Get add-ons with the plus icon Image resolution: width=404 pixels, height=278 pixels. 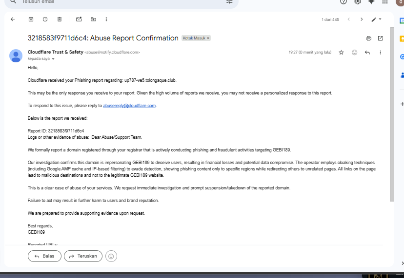click(x=402, y=104)
